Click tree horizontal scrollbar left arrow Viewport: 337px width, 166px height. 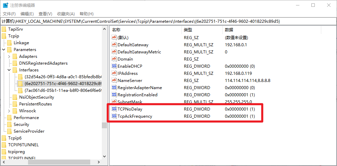[x=4, y=162]
